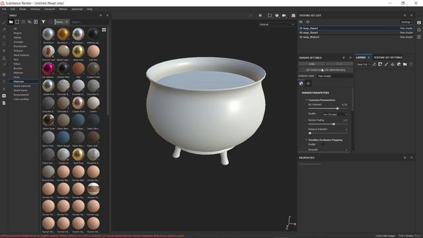Screen dimensions: 423x238
Task: Open the shelf icon in left toolbar
Action: click(x=4, y=95)
